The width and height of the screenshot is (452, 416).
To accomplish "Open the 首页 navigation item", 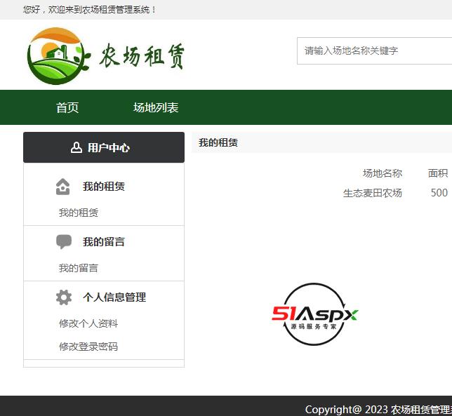I will click(67, 107).
